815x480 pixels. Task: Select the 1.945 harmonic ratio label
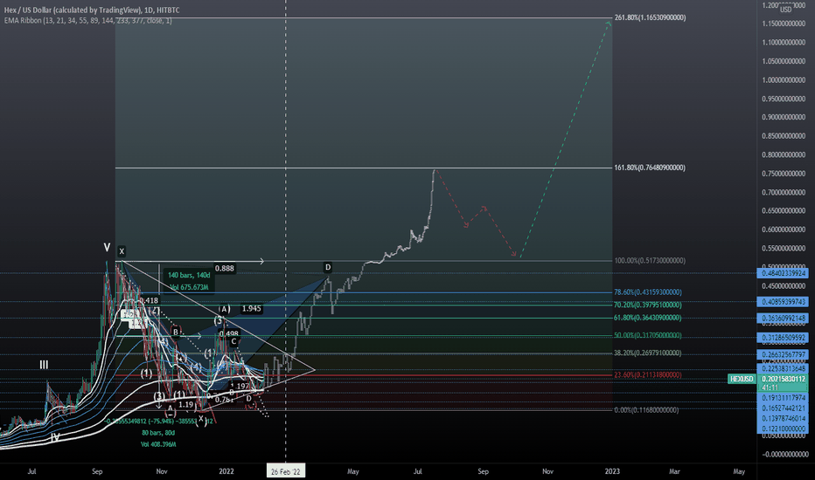[x=252, y=309]
